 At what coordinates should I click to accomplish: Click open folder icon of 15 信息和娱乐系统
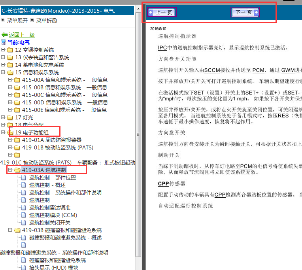click(10, 73)
